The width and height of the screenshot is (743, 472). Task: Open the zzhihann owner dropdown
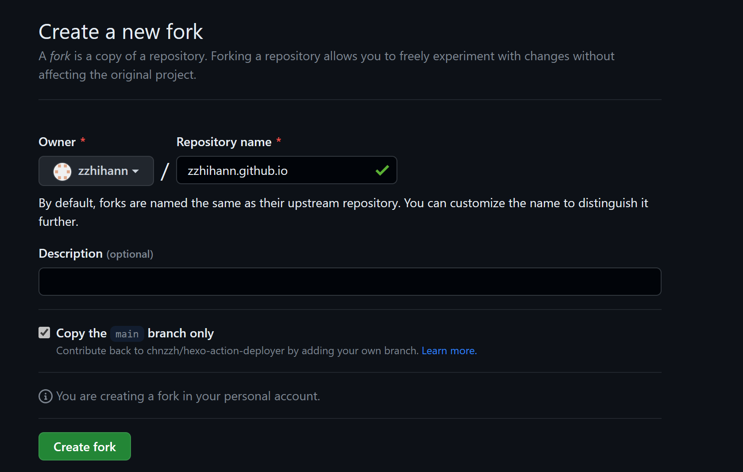coord(96,171)
